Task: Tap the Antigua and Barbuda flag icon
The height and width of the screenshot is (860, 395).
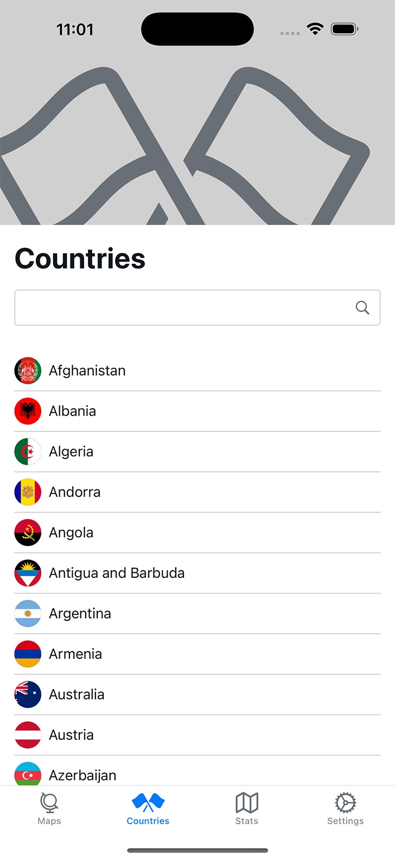Action: click(x=28, y=573)
